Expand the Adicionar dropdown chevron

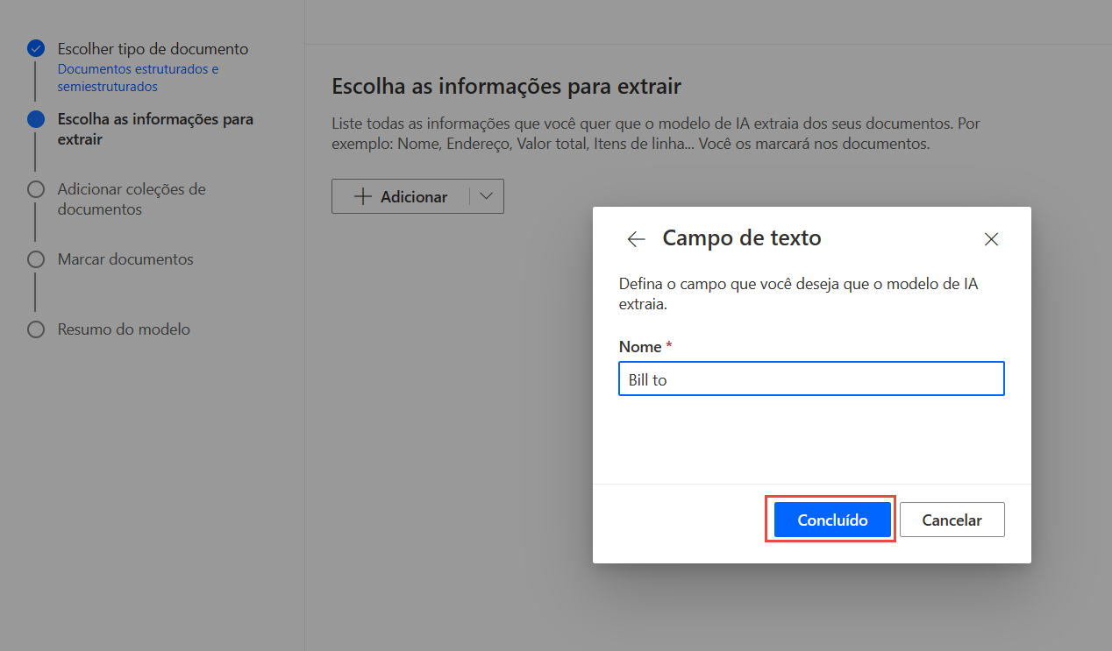pos(487,197)
